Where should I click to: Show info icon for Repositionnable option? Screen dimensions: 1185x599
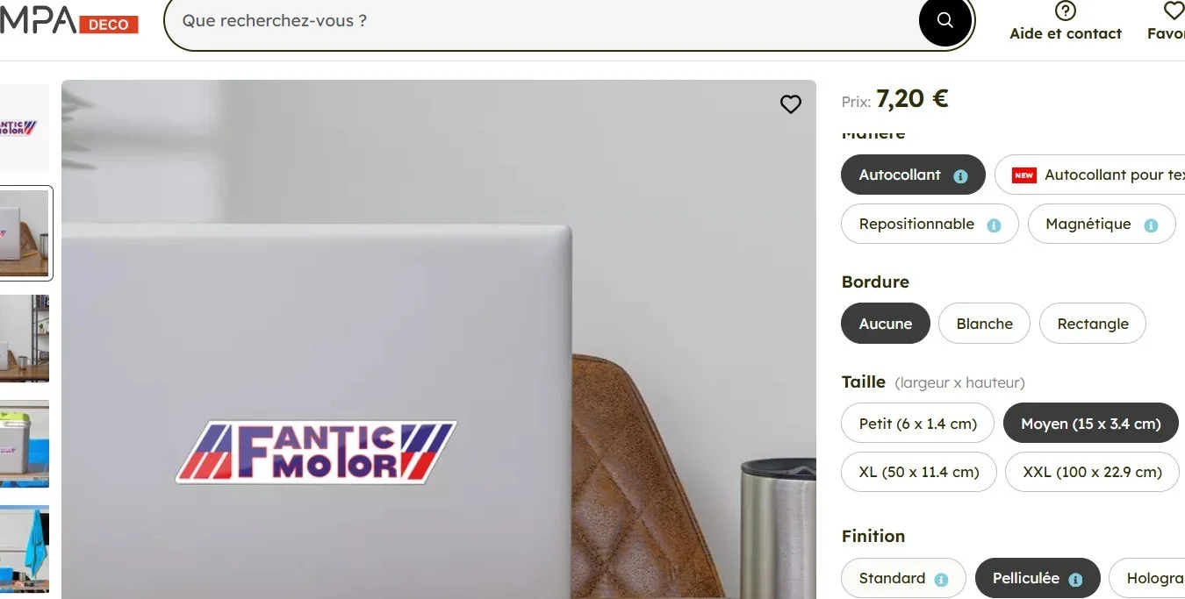(994, 225)
